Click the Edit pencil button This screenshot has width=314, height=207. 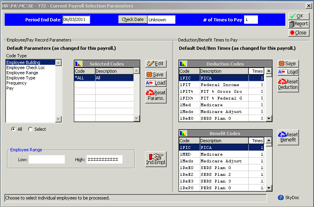(x=156, y=64)
